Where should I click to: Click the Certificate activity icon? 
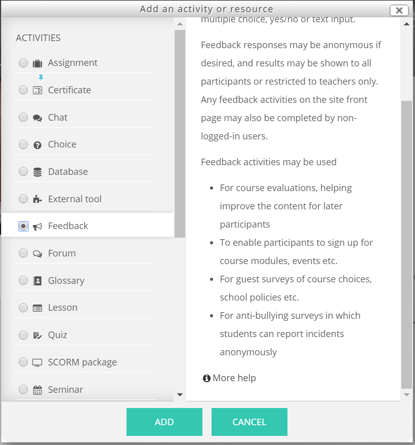tap(37, 90)
